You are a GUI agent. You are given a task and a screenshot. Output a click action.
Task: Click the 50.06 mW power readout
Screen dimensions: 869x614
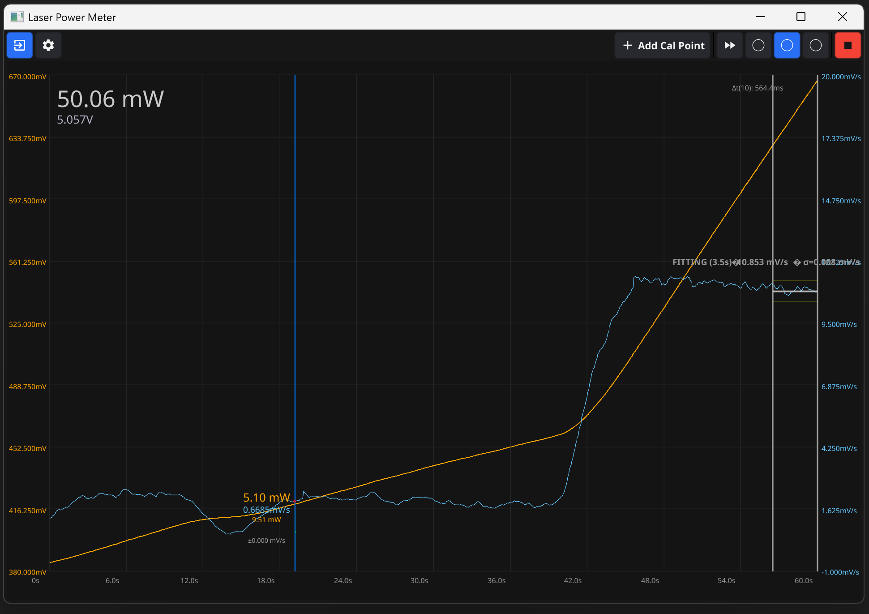110,99
